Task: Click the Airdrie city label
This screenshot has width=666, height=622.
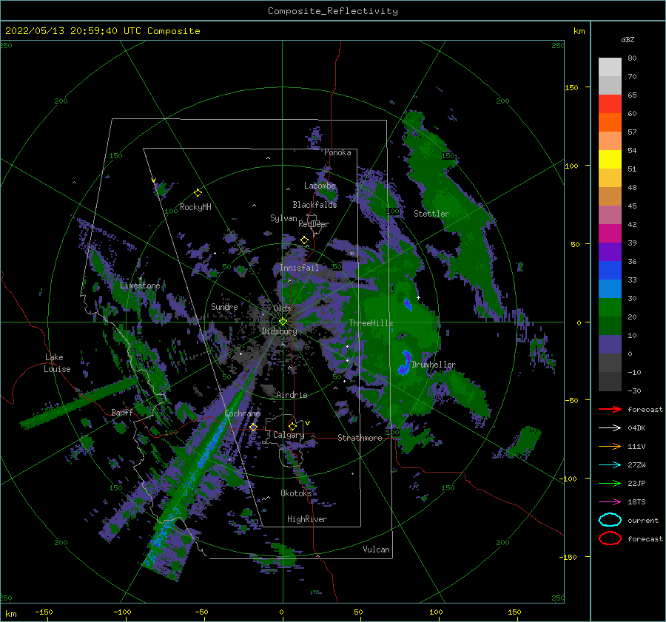Action: point(292,395)
